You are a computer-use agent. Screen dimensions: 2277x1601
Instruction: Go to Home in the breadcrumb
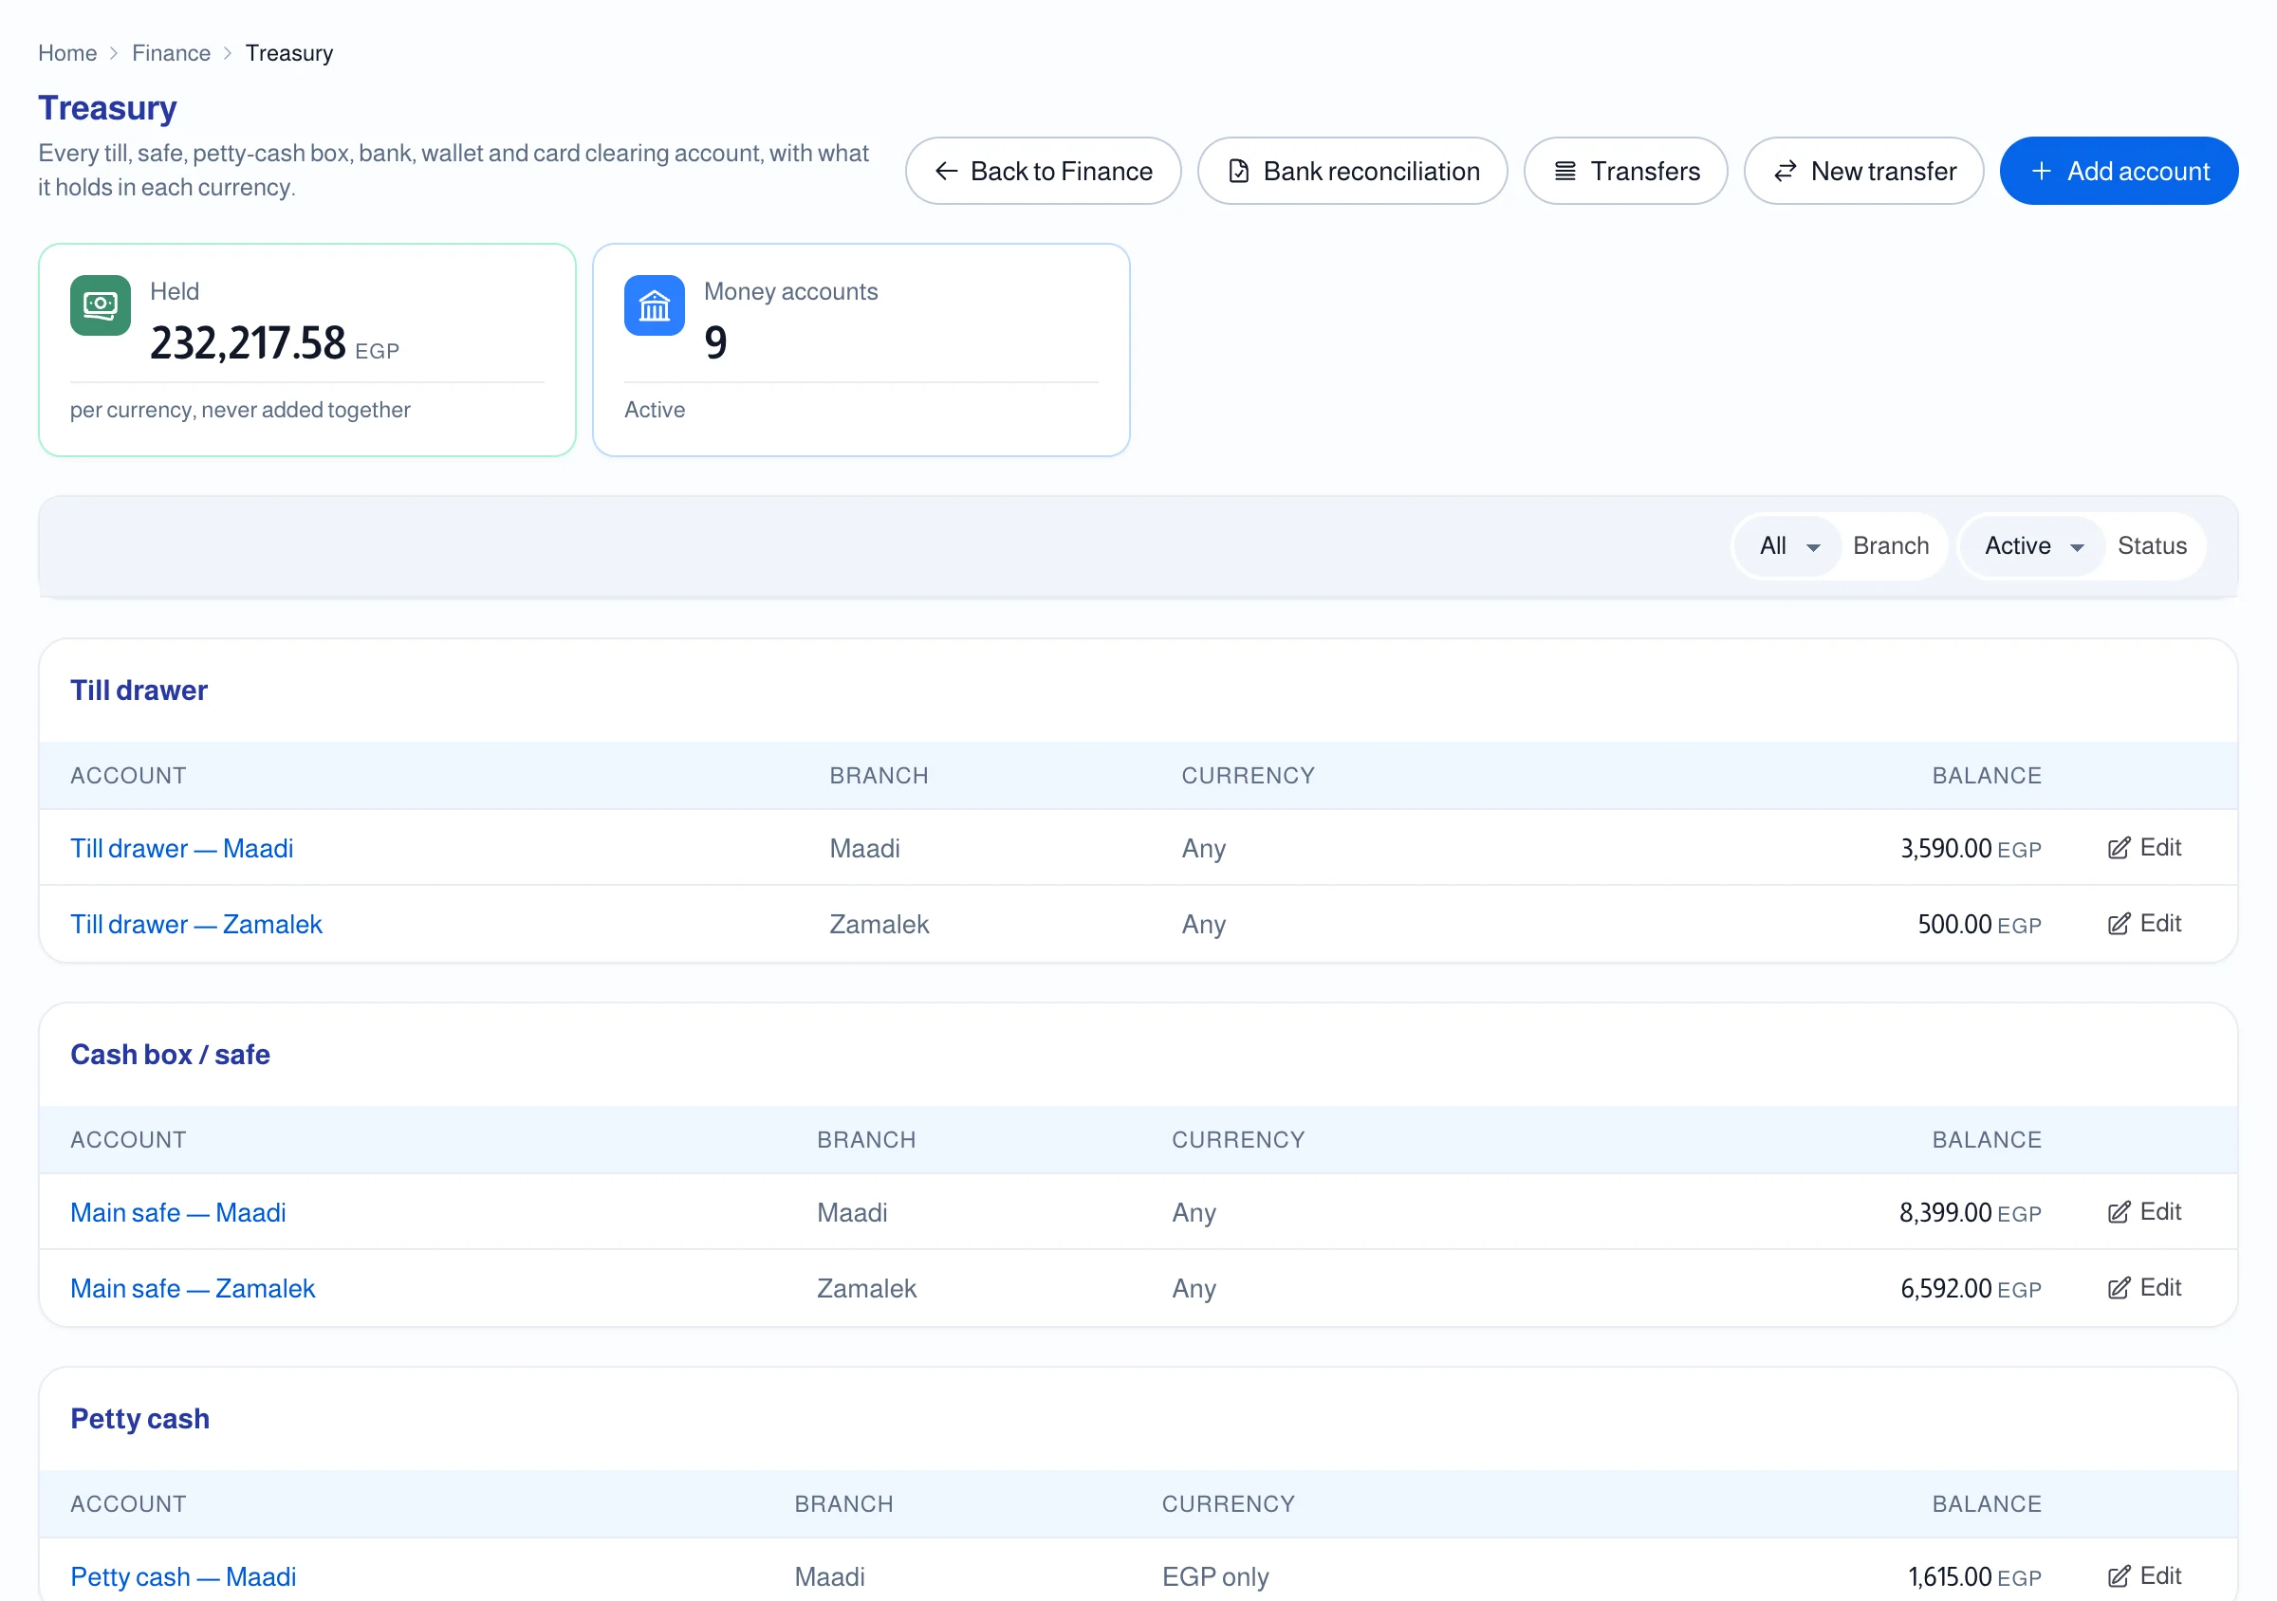coord(67,53)
